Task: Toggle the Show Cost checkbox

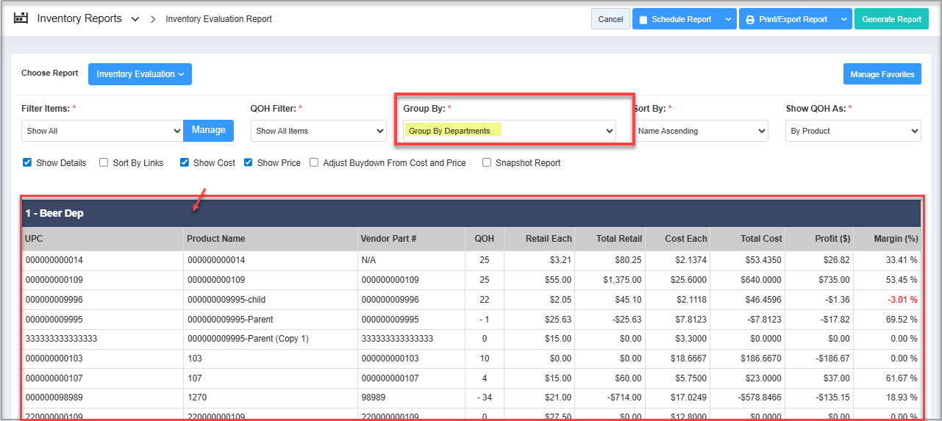Action: coord(185,162)
